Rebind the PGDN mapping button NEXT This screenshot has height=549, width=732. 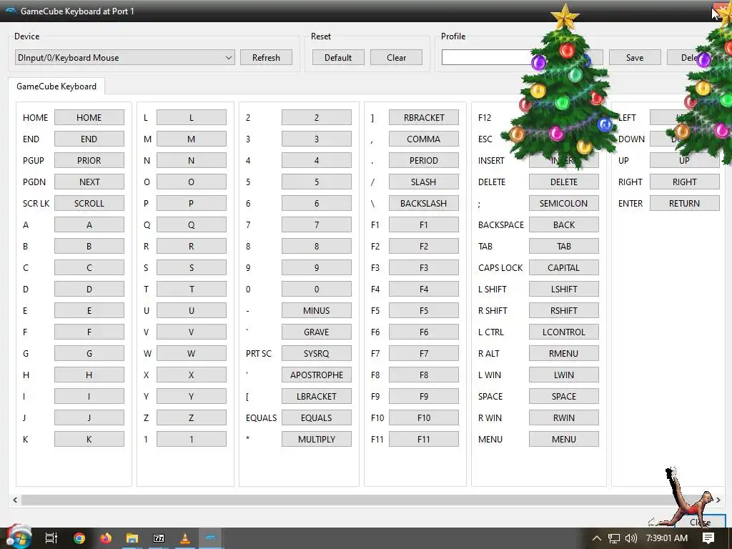89,182
